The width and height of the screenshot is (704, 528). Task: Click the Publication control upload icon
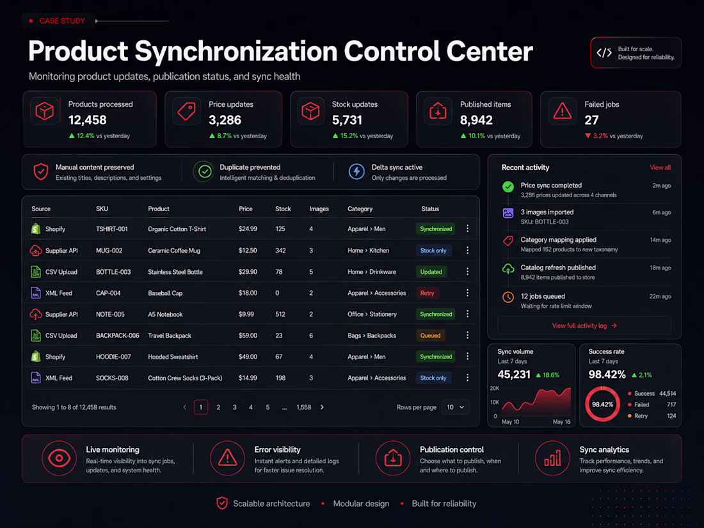(x=393, y=458)
